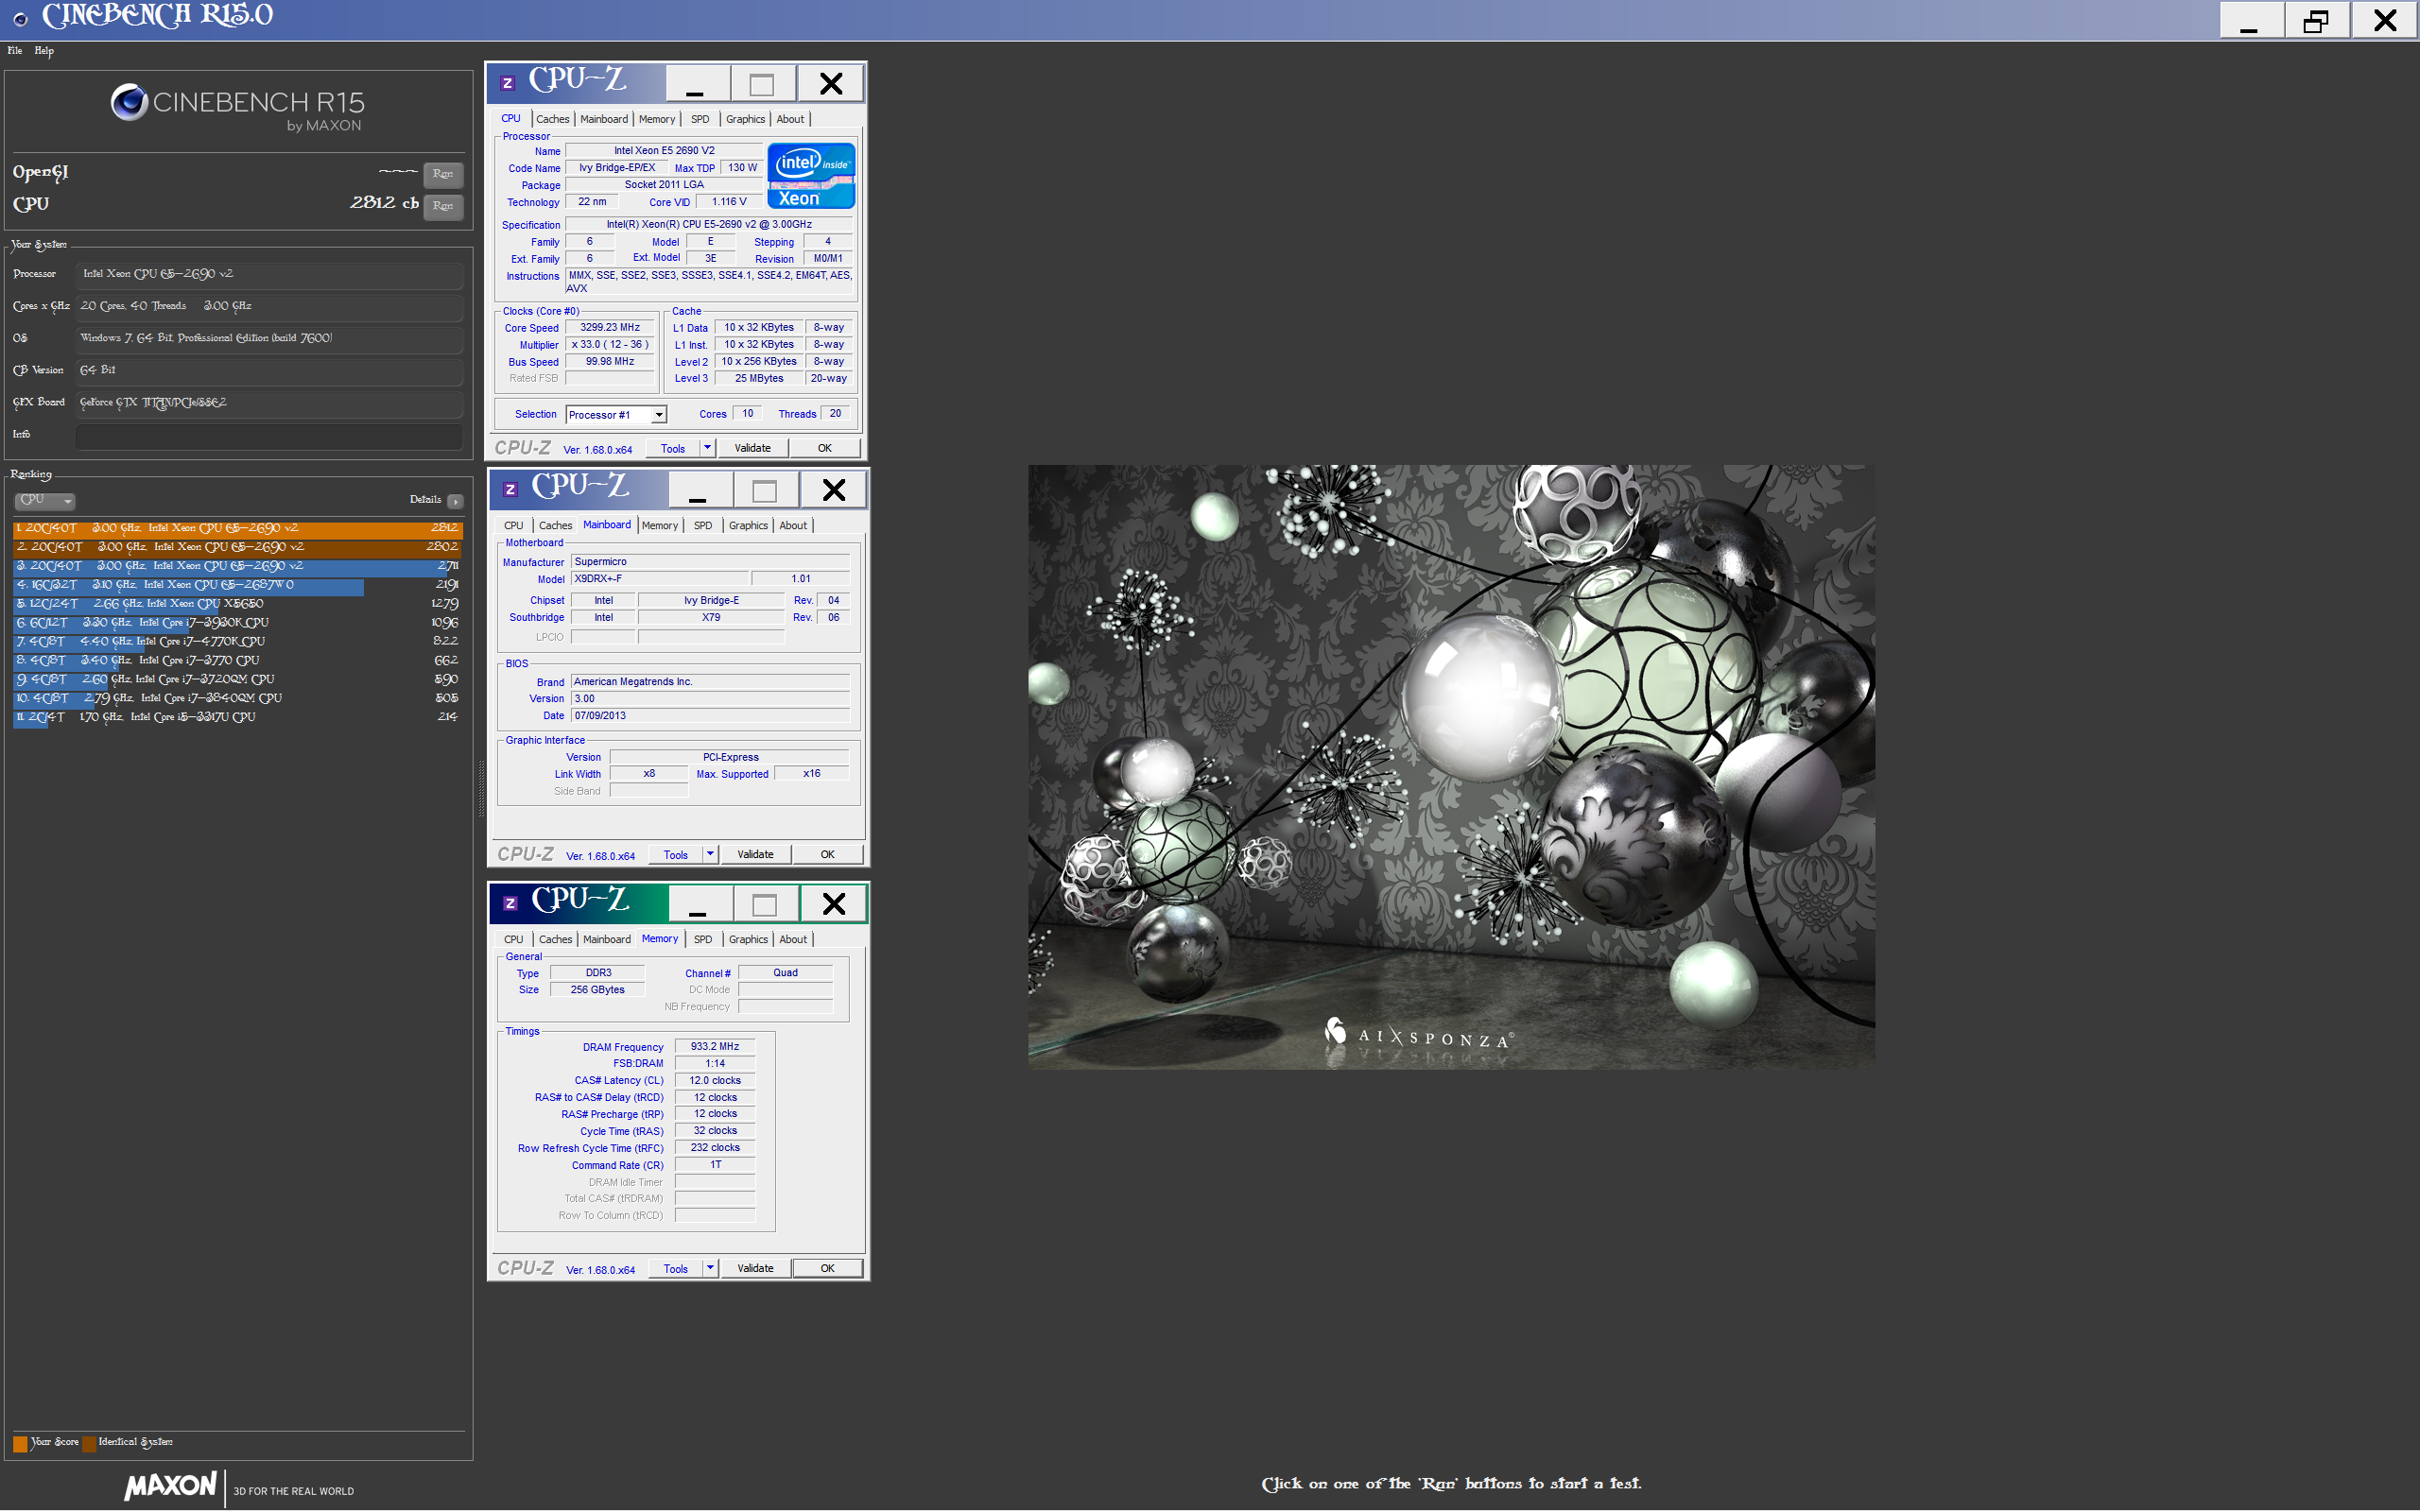Open the Processor #1 selection dropdown
This screenshot has height=1512, width=2420.
tap(616, 415)
